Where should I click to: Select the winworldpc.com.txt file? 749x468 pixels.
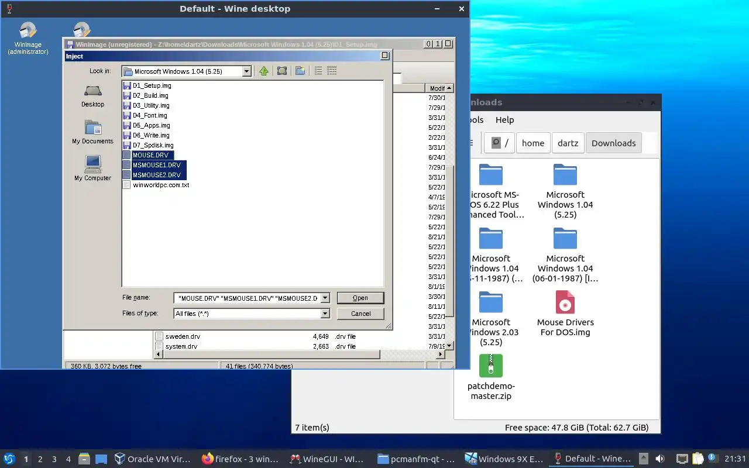pos(156,185)
